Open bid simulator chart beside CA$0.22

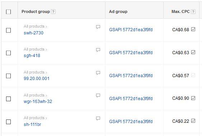pos(193,121)
